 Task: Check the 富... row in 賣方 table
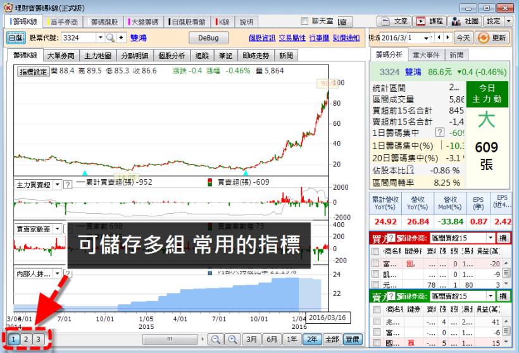point(377,332)
